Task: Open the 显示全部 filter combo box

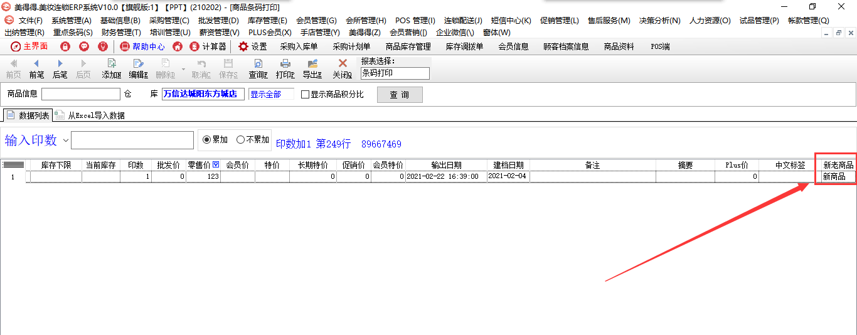Action: point(271,95)
